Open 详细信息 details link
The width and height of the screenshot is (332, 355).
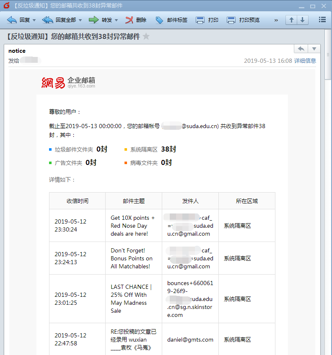coord(305,61)
